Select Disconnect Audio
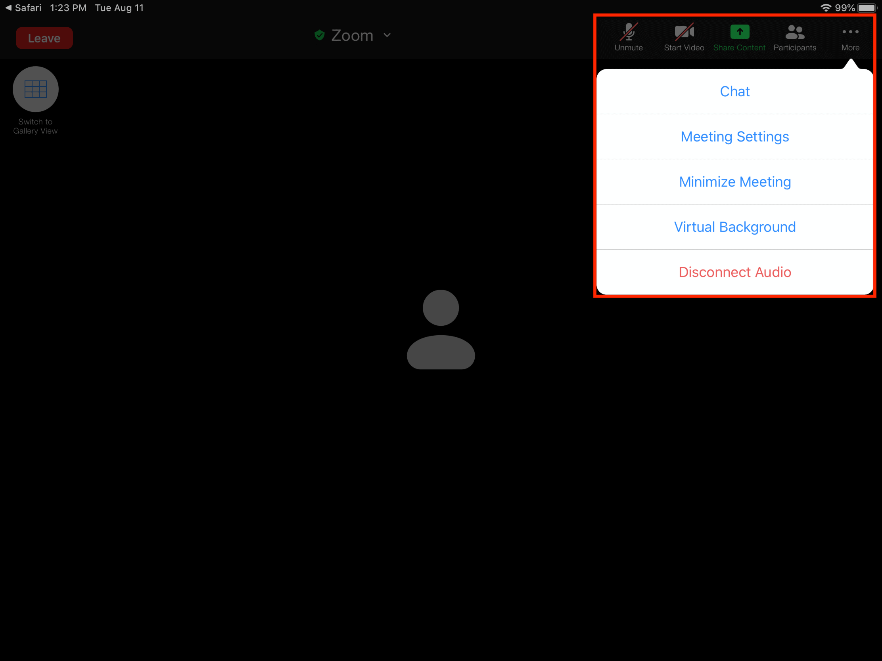This screenshot has height=661, width=882. point(734,272)
